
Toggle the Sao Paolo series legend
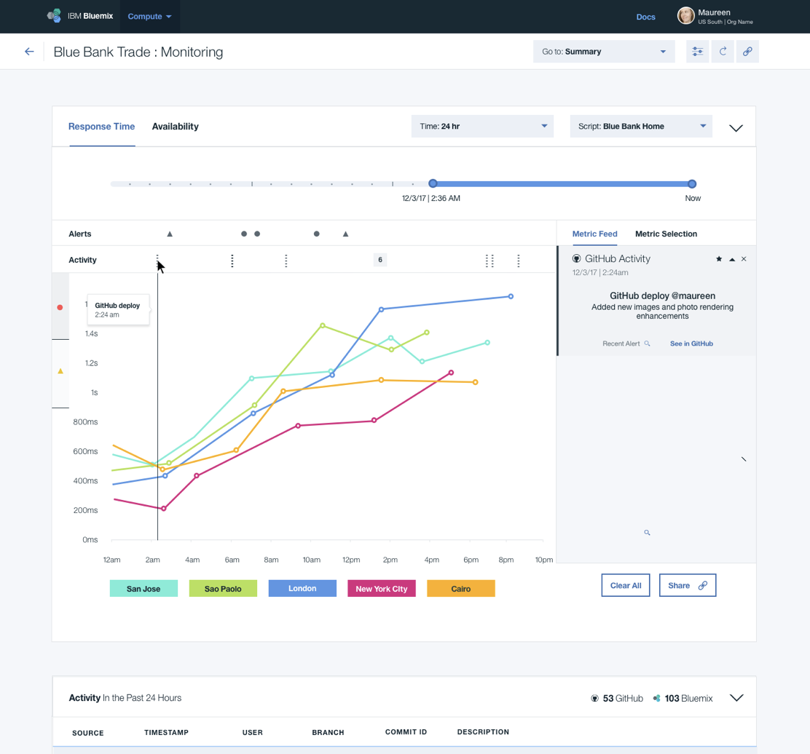[x=223, y=589]
